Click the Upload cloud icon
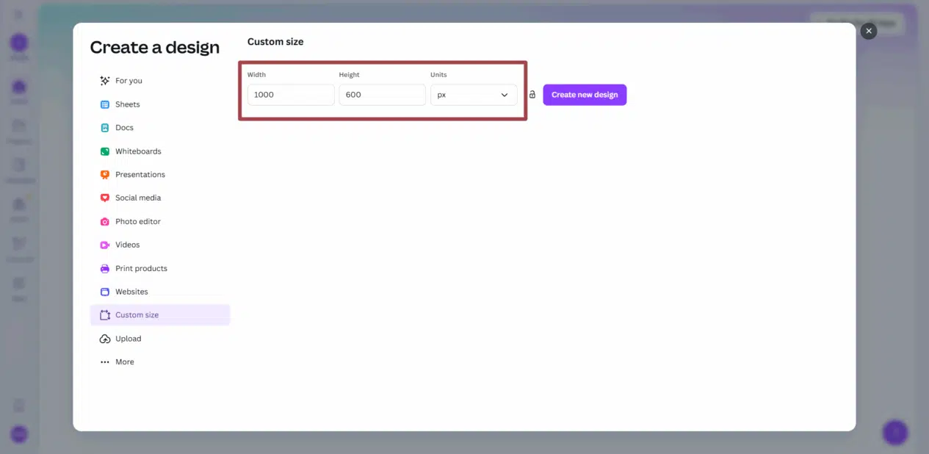The width and height of the screenshot is (929, 454). (x=104, y=338)
